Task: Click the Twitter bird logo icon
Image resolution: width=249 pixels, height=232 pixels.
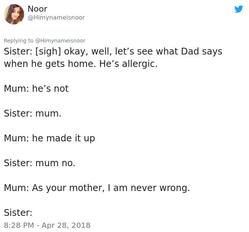Action: 238,9
